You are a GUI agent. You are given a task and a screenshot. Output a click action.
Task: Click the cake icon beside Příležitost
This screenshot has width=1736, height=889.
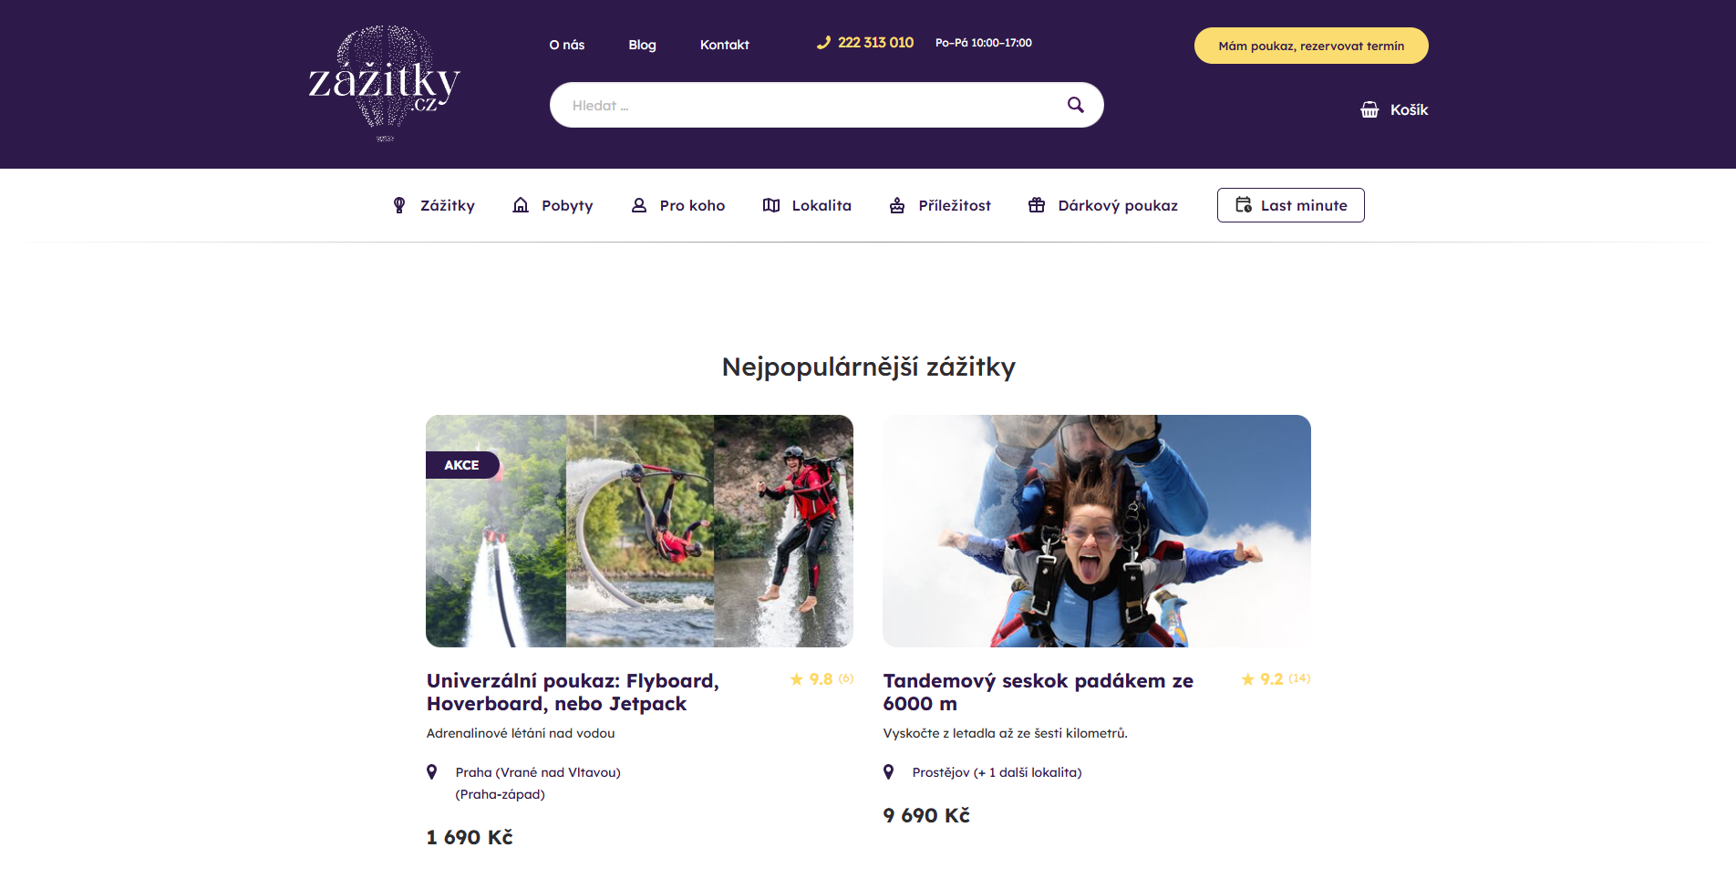point(897,205)
